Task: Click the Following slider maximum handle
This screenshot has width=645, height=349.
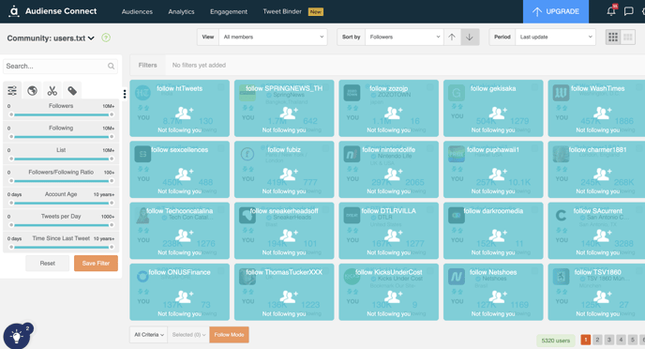Action: pyautogui.click(x=112, y=137)
